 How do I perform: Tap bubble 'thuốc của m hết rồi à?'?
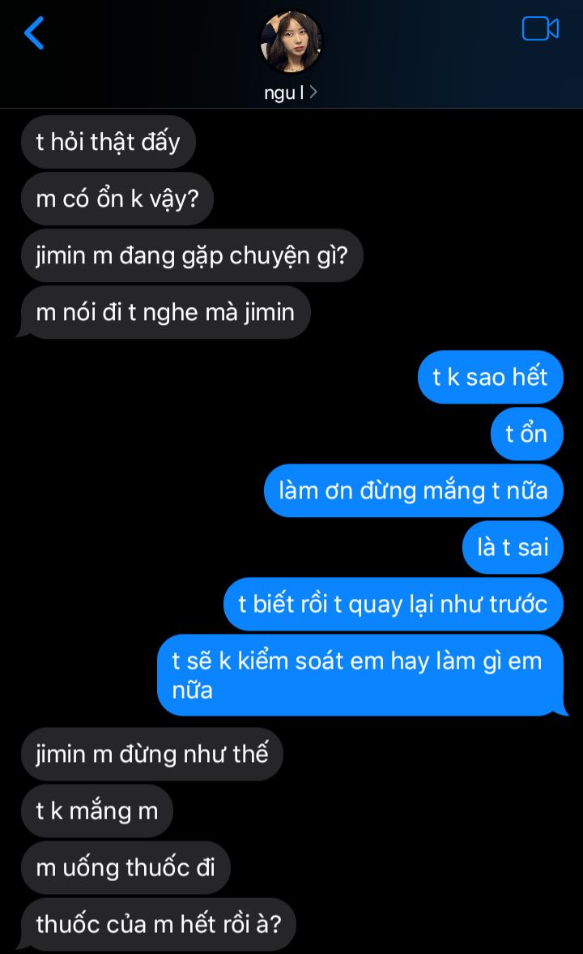click(159, 924)
